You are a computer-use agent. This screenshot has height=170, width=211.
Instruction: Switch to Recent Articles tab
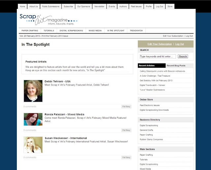[x=152, y=66]
